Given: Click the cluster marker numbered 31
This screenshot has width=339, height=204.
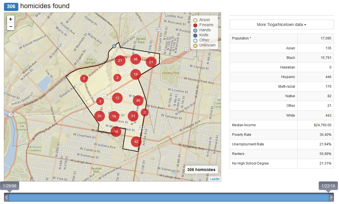Looking at the screenshot, I should (x=133, y=116).
